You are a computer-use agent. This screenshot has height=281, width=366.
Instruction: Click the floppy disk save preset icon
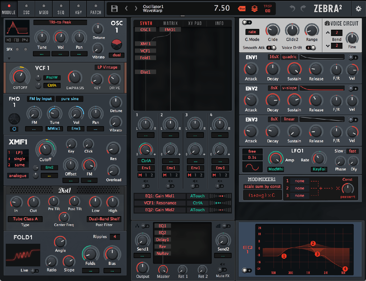click(114, 9)
